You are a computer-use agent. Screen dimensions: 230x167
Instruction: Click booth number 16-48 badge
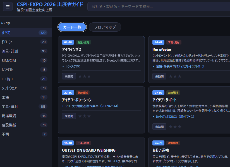coord(68,143)
